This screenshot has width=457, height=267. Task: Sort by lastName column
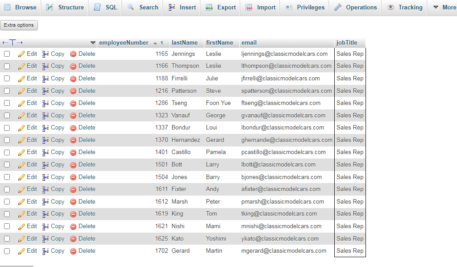pos(184,42)
